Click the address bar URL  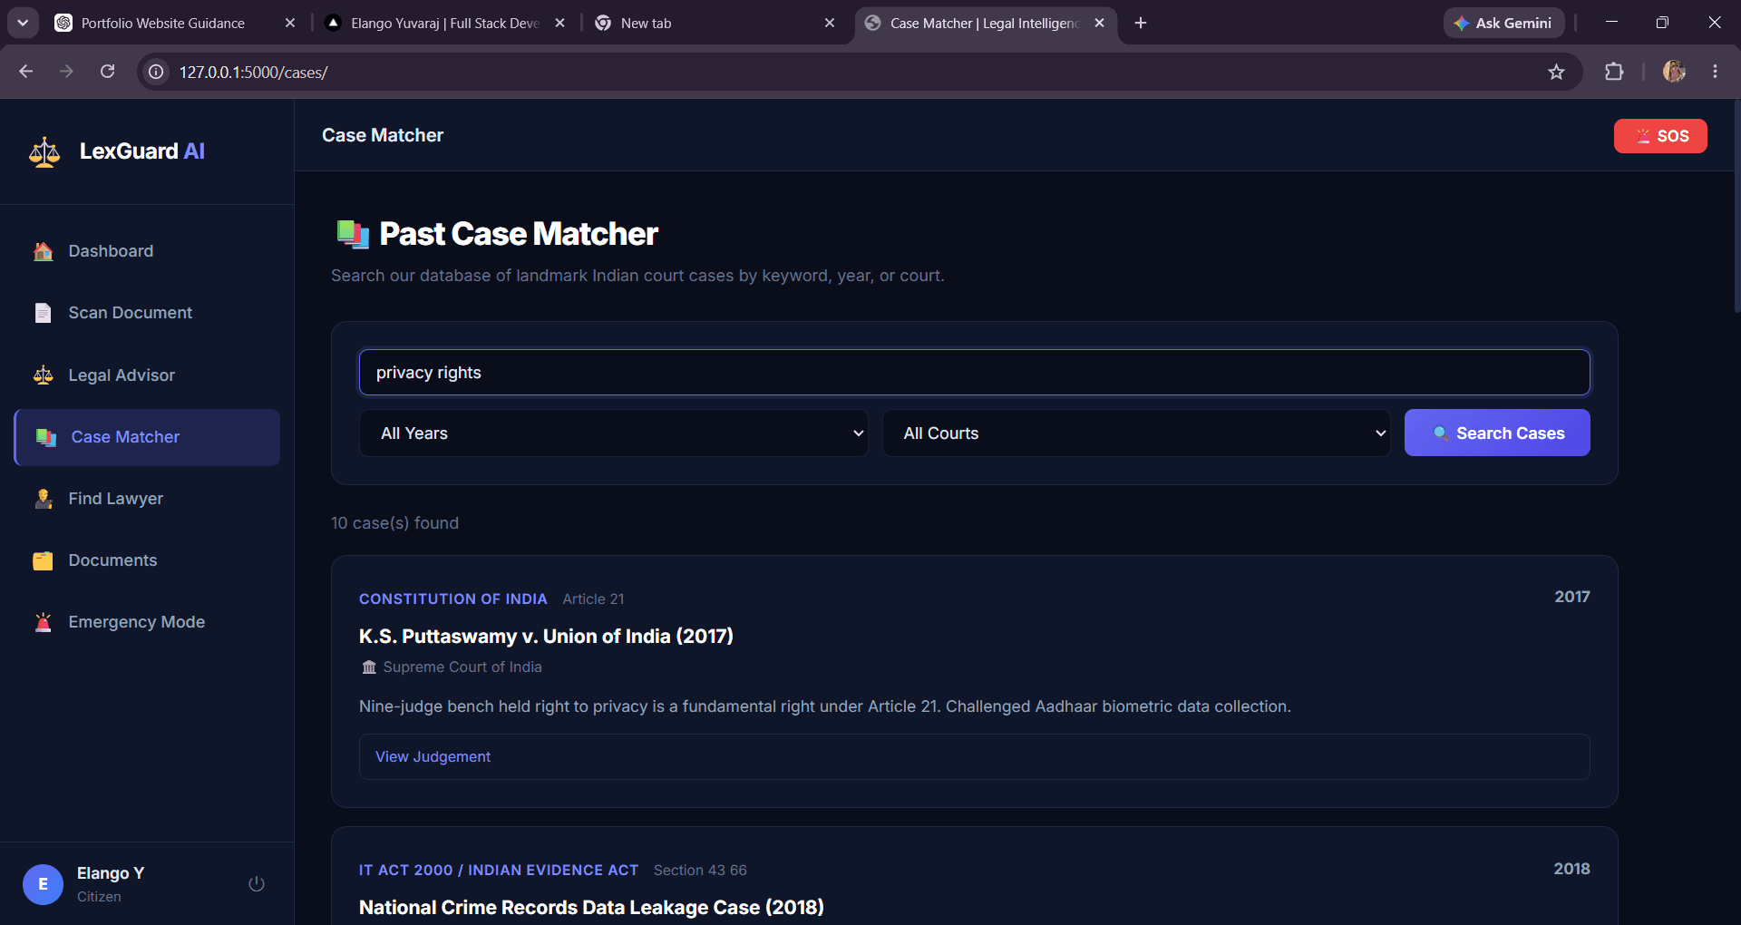(x=253, y=72)
